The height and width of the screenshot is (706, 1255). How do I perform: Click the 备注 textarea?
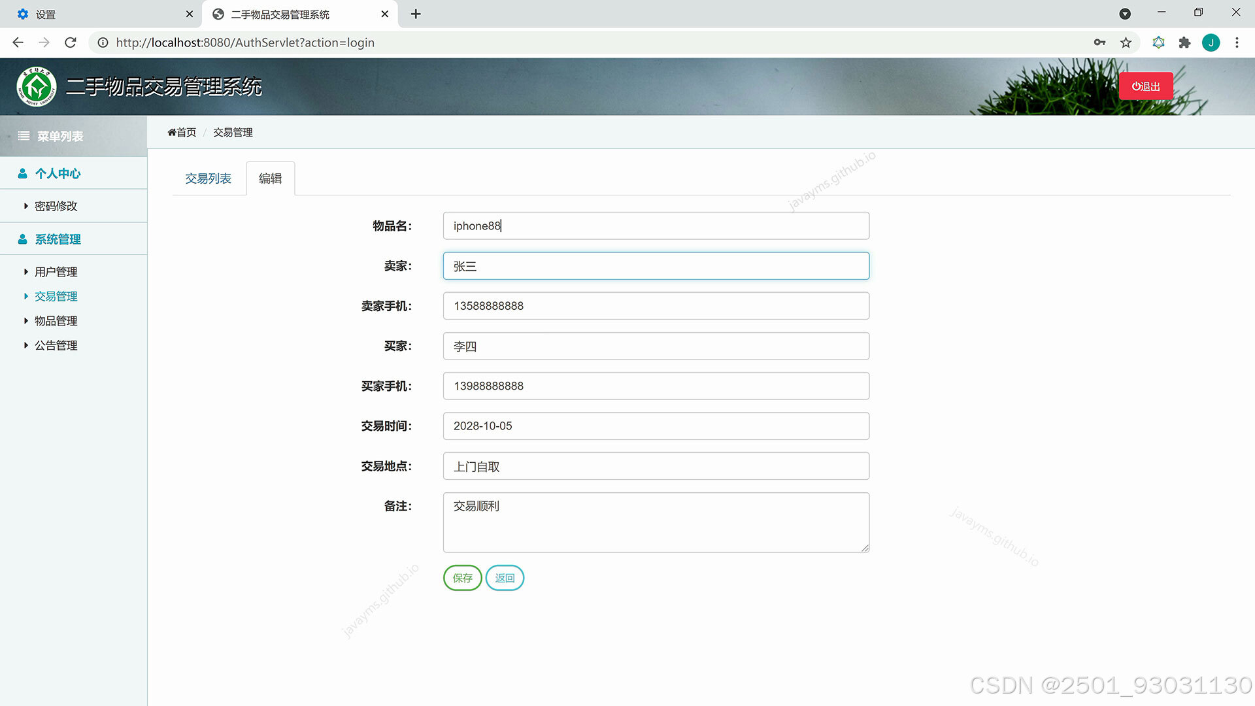pos(656,522)
